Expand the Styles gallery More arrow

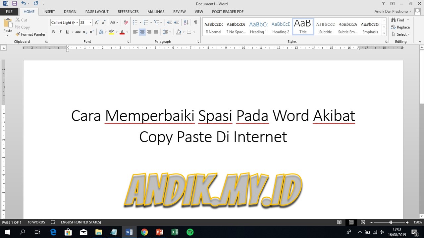point(384,33)
